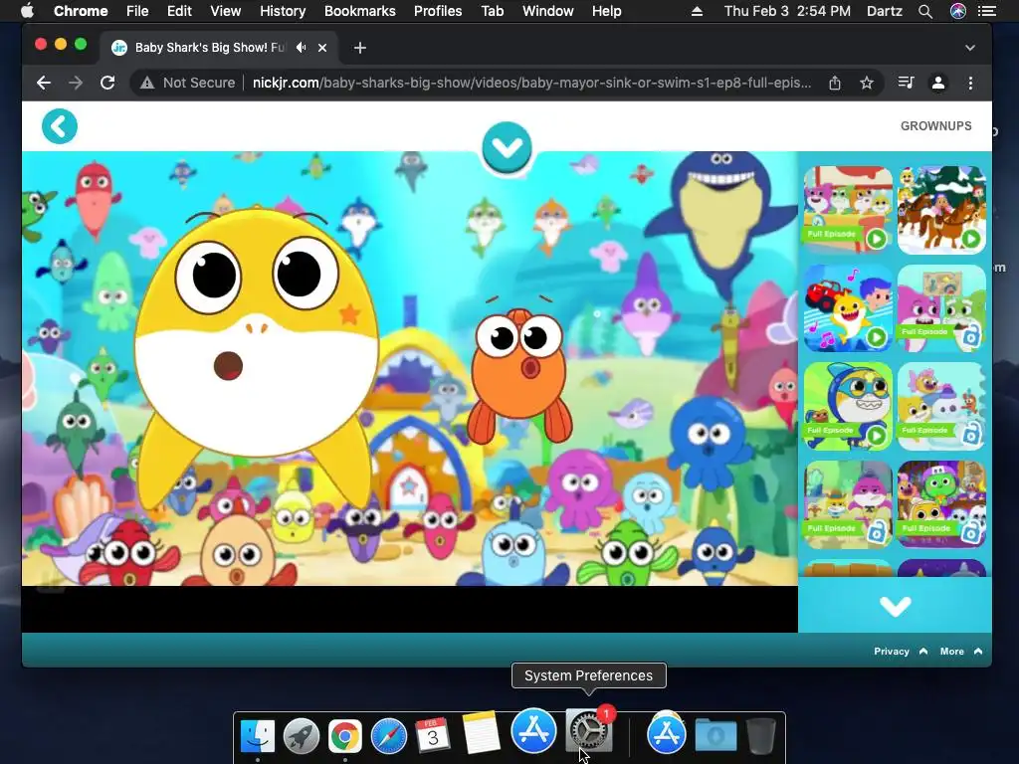
Task: Open Notes from the Dock
Action: point(481,733)
